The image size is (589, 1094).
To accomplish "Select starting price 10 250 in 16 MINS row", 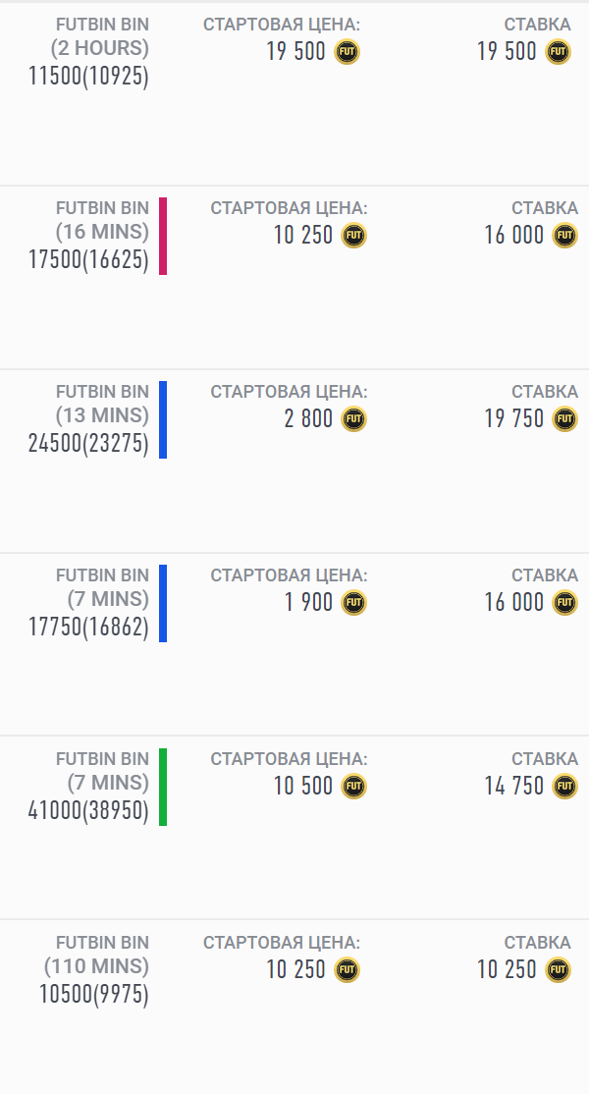I will 303,236.
